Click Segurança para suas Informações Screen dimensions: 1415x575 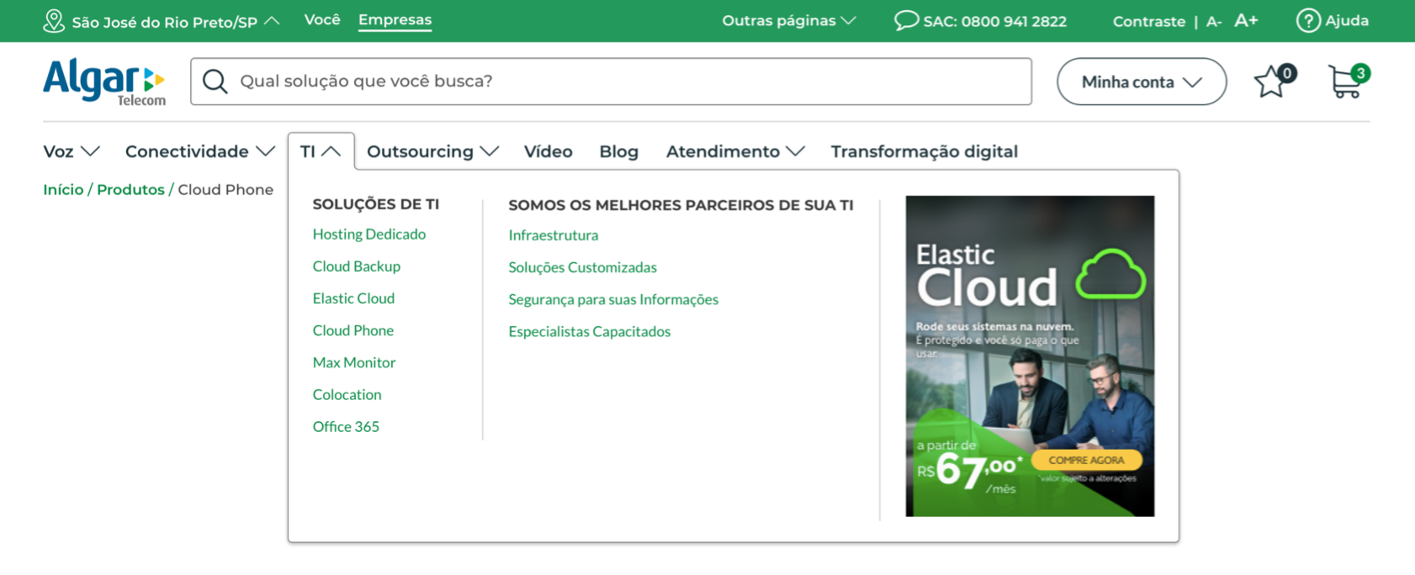tap(613, 299)
